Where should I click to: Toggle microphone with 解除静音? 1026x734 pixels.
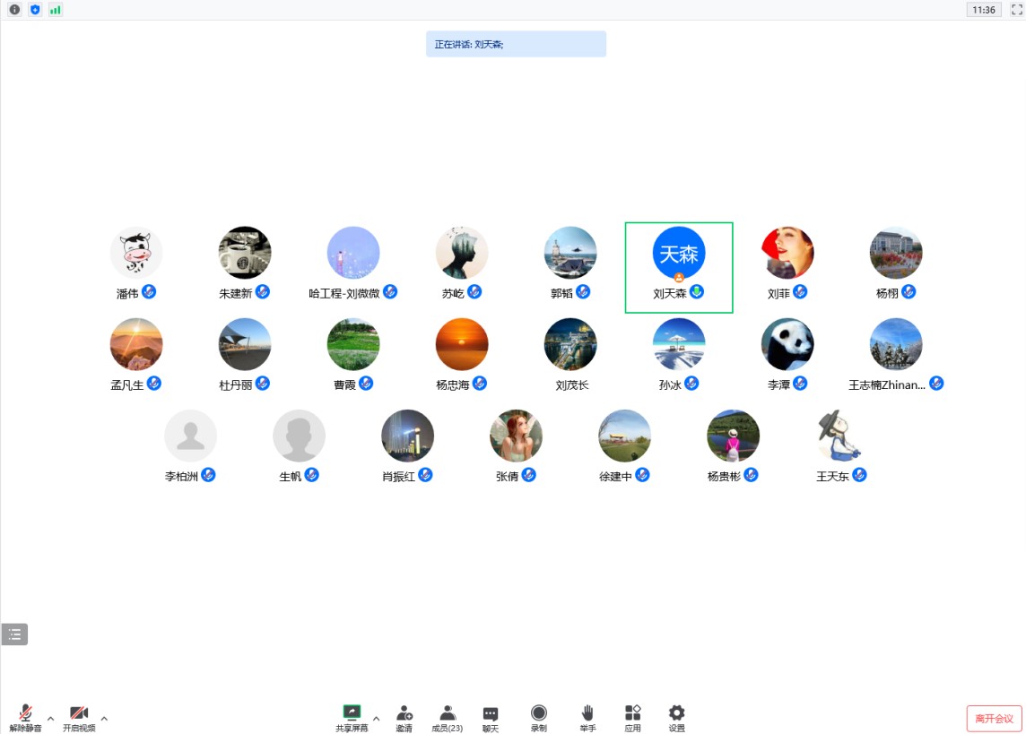25,717
